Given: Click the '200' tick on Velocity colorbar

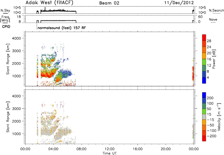Looking at the screenshot, I should tap(210, 98).
